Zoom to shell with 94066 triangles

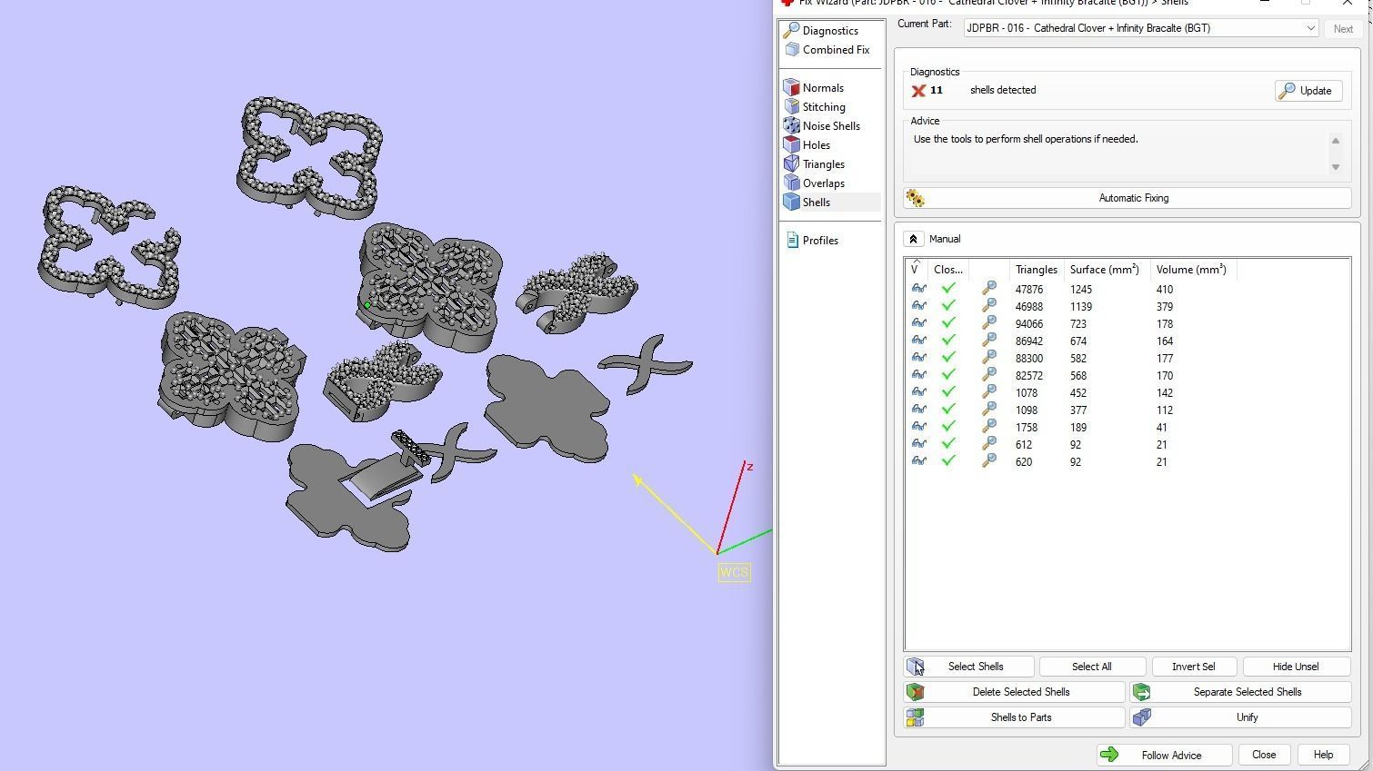pyautogui.click(x=988, y=324)
